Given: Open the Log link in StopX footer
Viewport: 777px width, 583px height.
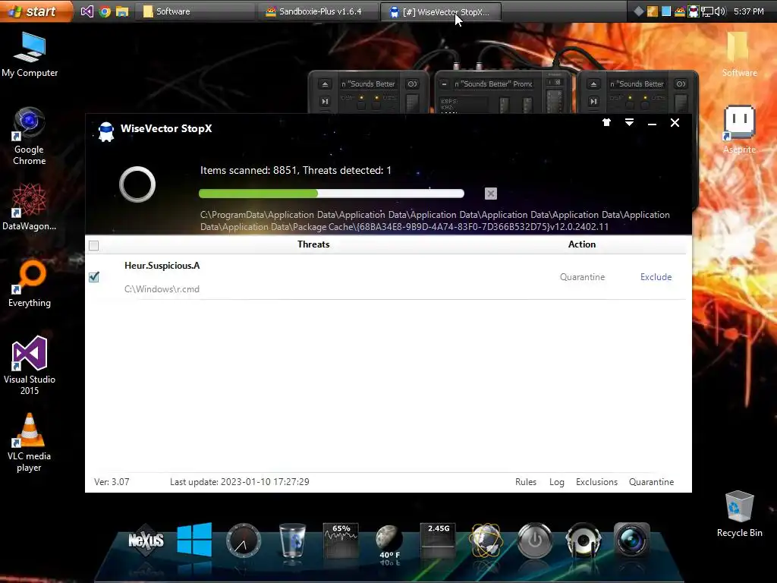Looking at the screenshot, I should tap(556, 482).
